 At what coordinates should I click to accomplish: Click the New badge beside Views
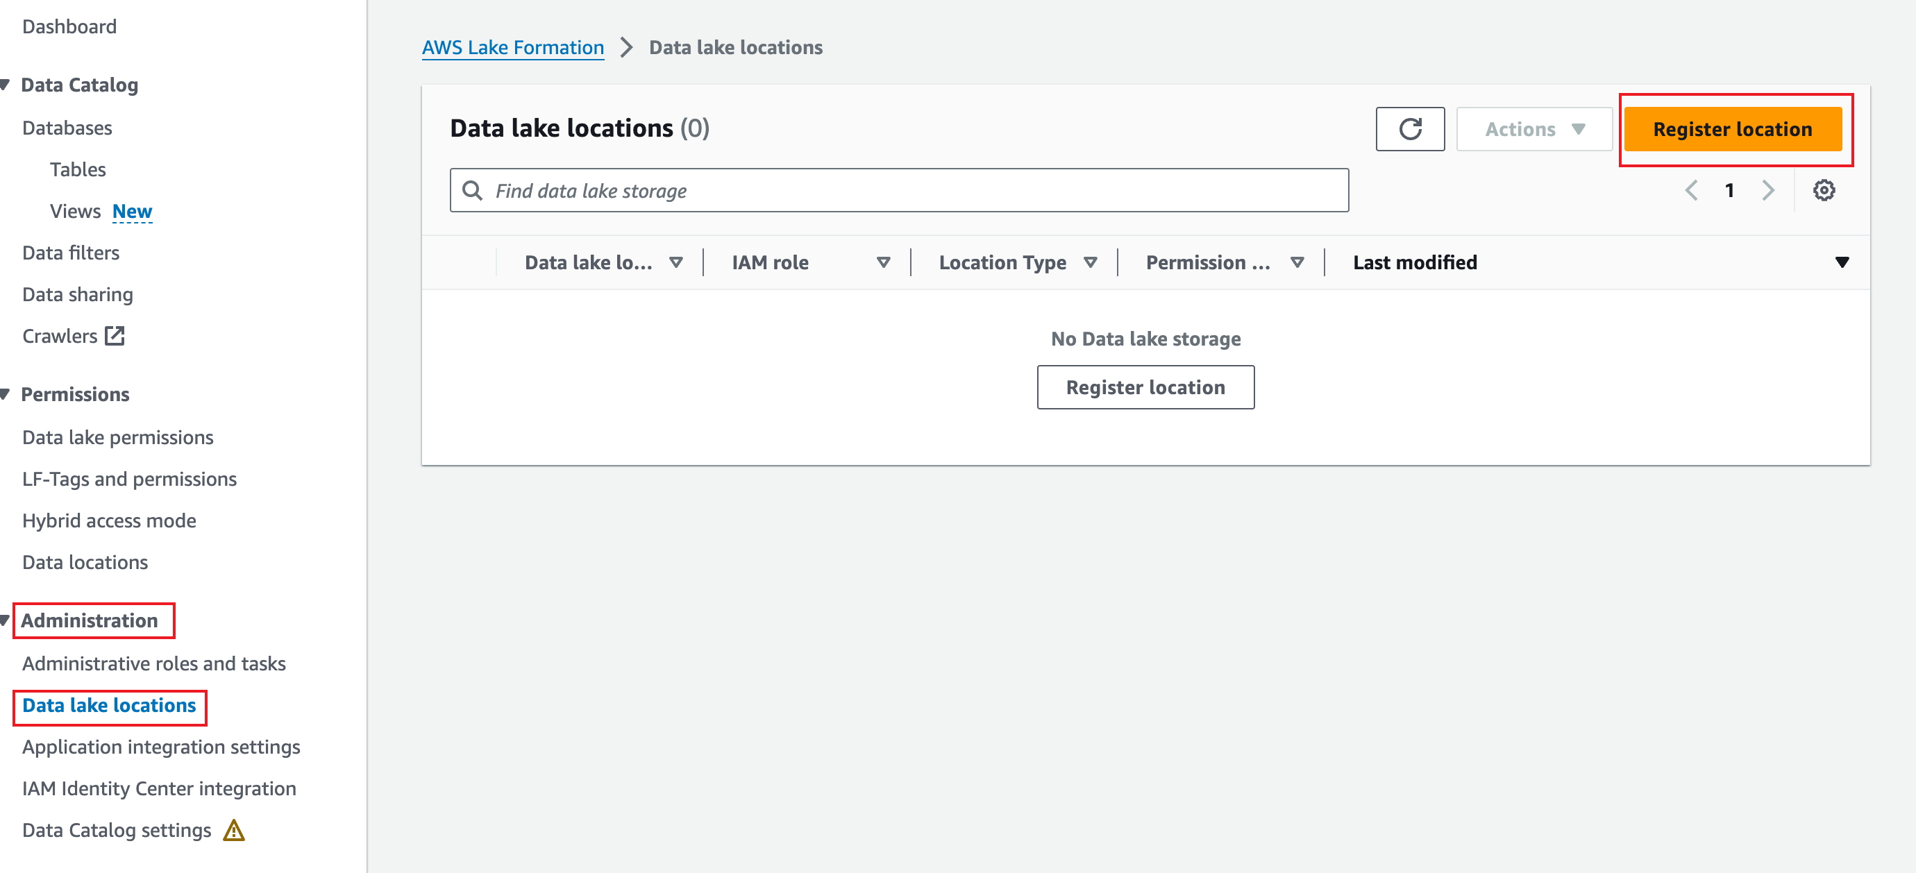tap(132, 211)
